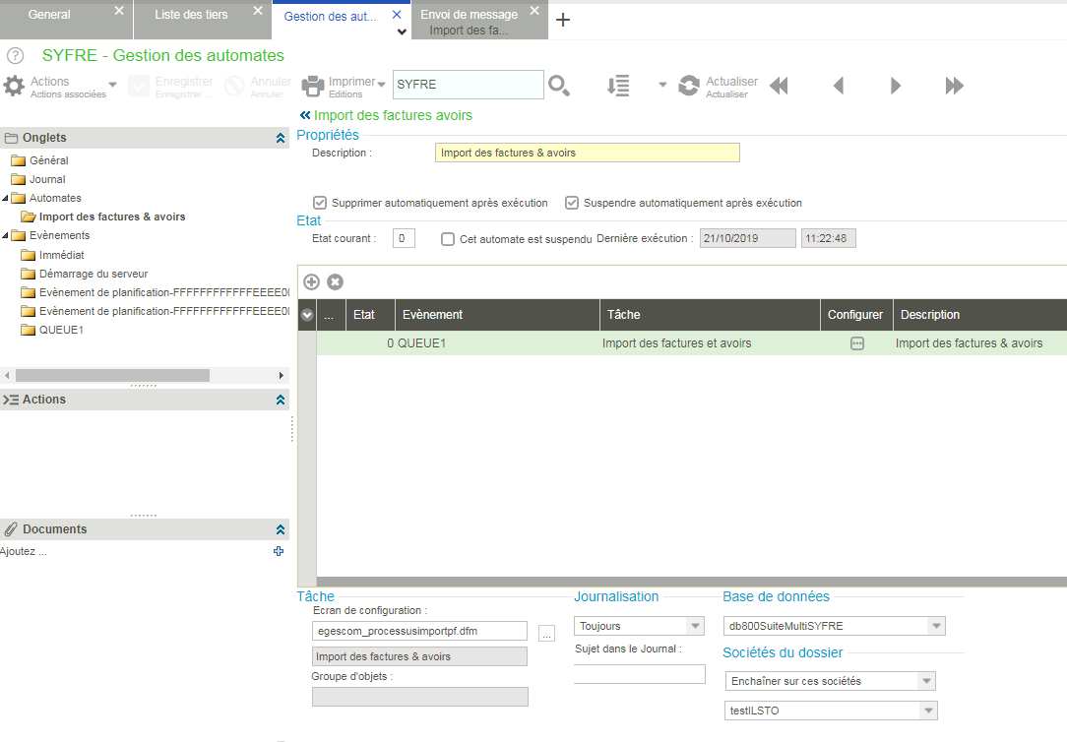Open the dropdown arrow beside the sort icon
Viewport: 1067px width, 742px height.
[x=662, y=85]
